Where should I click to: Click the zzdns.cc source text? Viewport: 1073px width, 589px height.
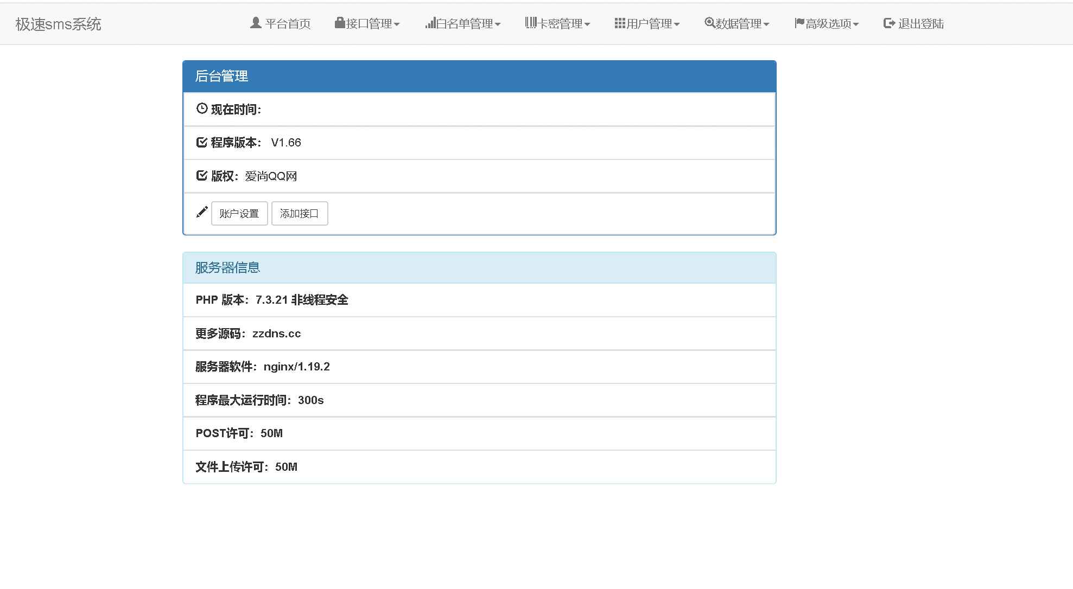coord(276,334)
